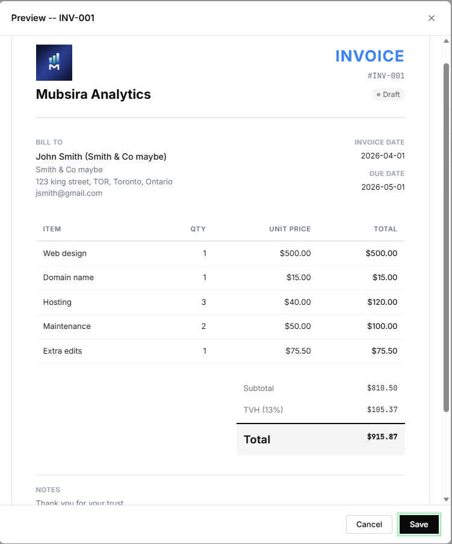
Task: Click the NOTES section label
Action: point(48,490)
